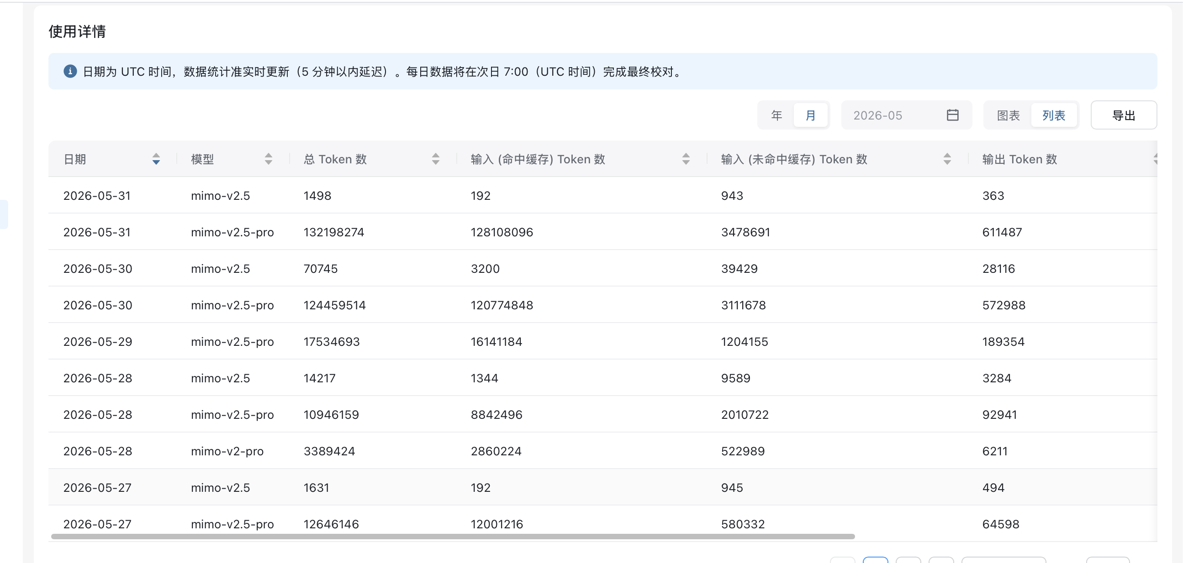Select the 列表 display mode
1183x563 pixels.
coord(1053,115)
